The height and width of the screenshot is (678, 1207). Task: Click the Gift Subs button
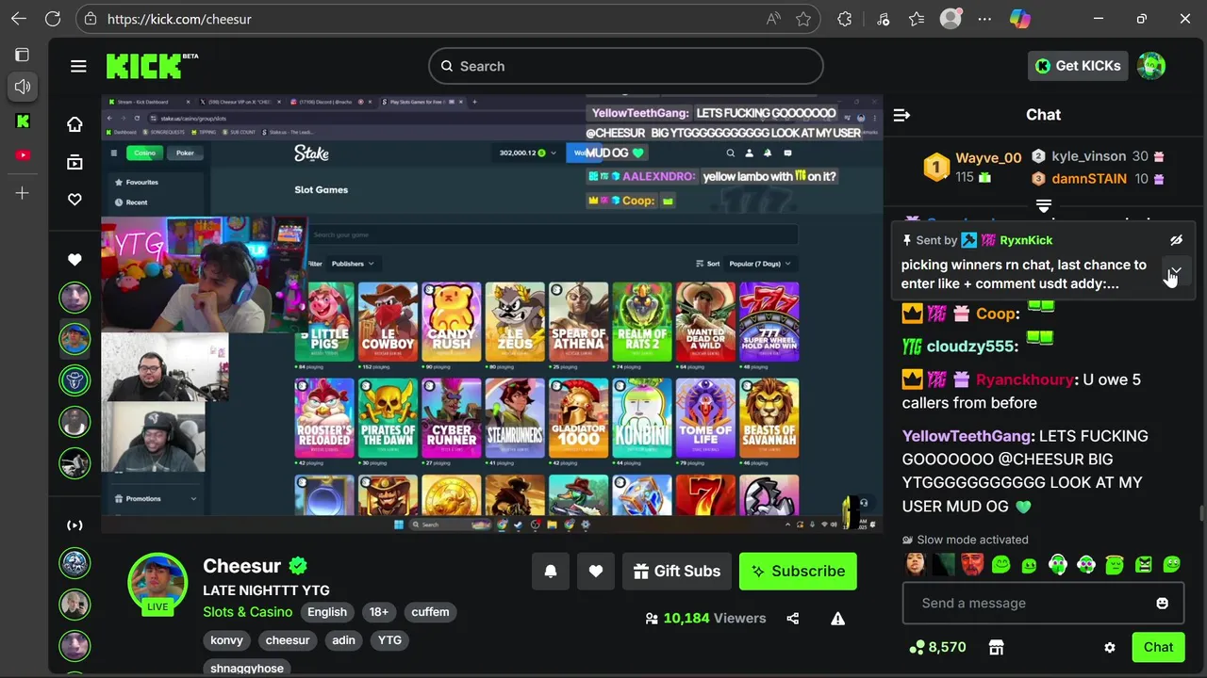(x=677, y=571)
